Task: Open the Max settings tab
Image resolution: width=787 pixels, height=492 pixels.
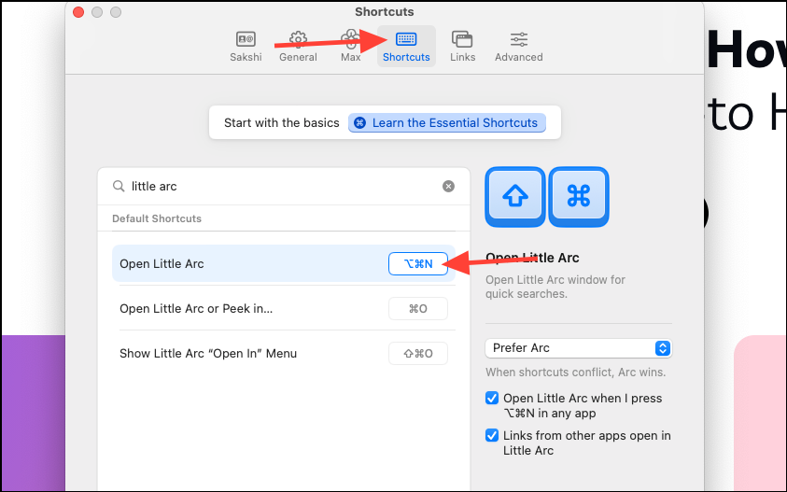Action: (350, 46)
